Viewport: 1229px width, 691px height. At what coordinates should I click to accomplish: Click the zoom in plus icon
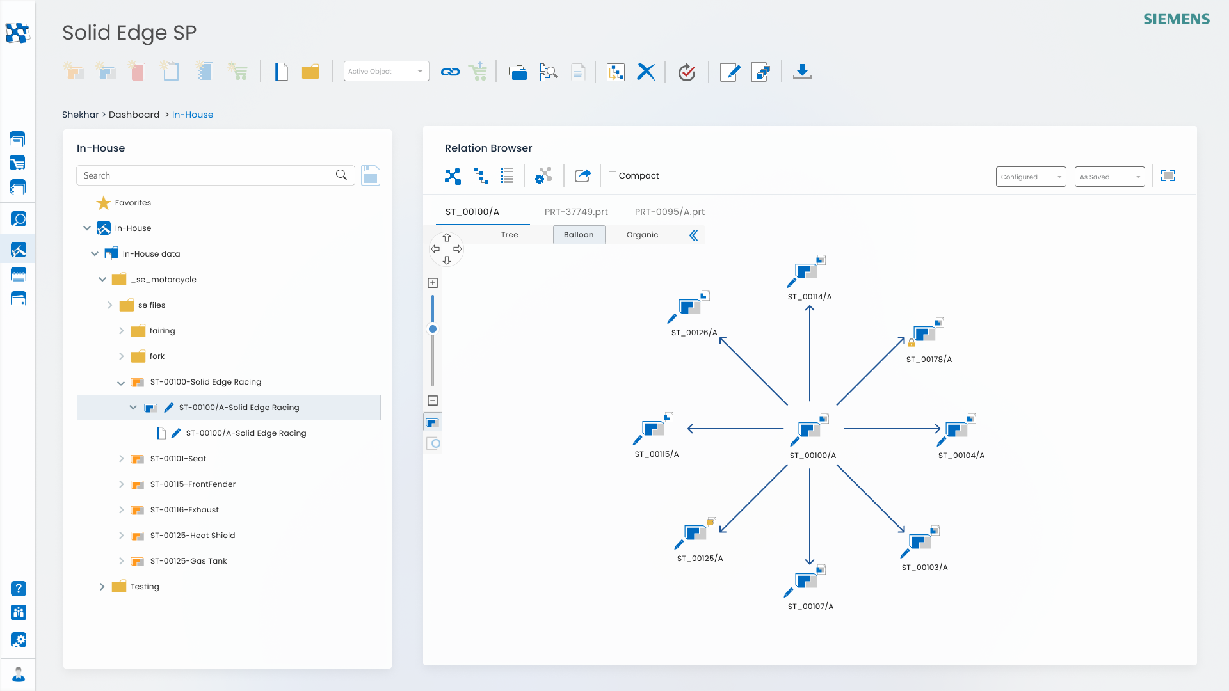click(433, 283)
